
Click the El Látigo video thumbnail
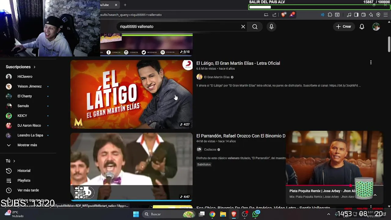coord(131,94)
